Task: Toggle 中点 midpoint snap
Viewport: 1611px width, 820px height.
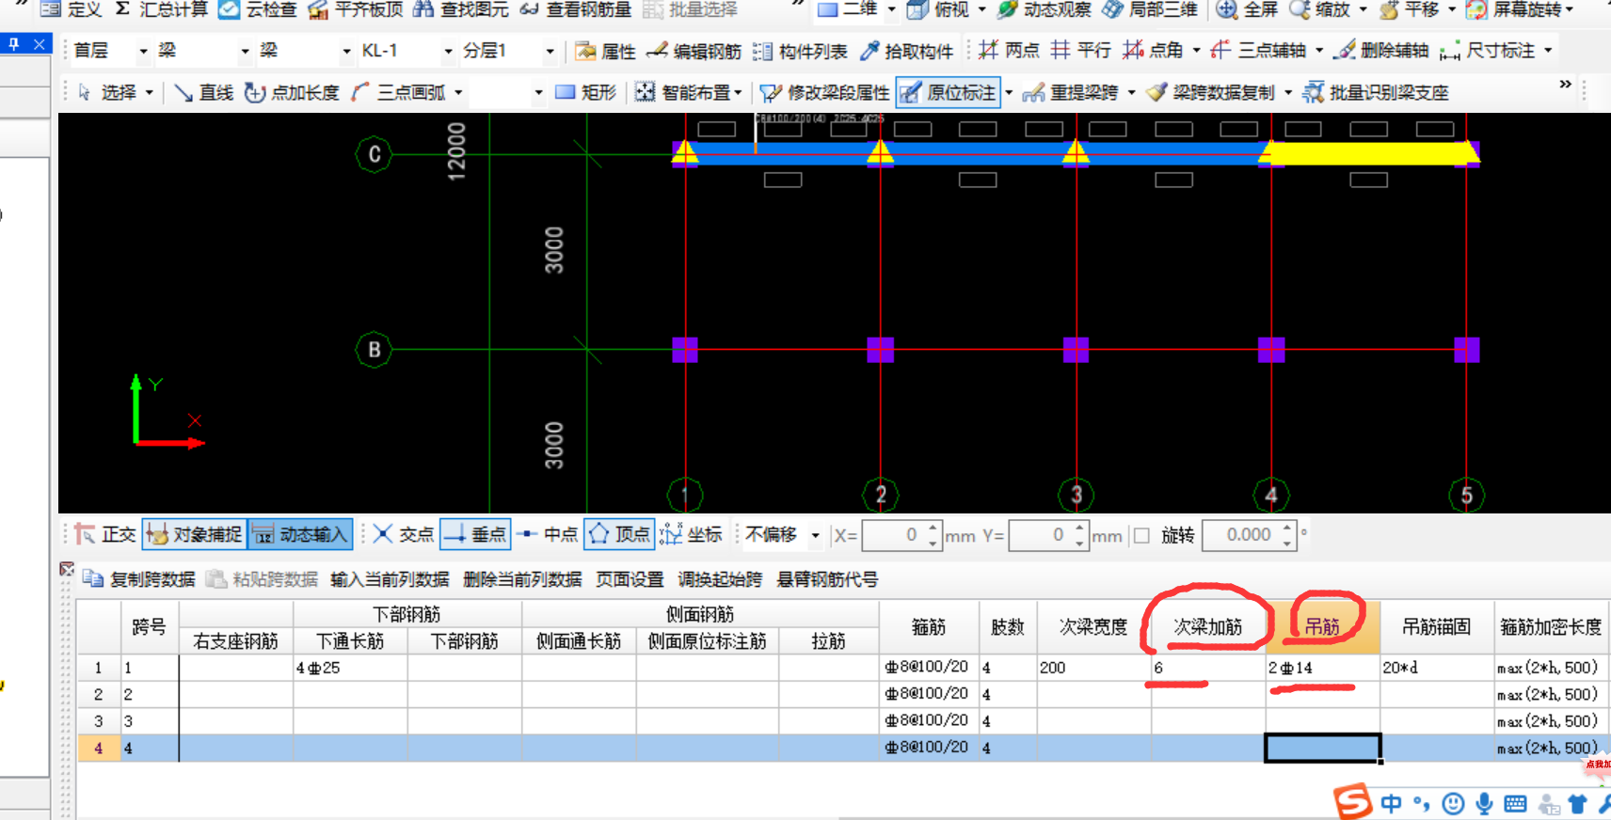Action: click(x=547, y=534)
